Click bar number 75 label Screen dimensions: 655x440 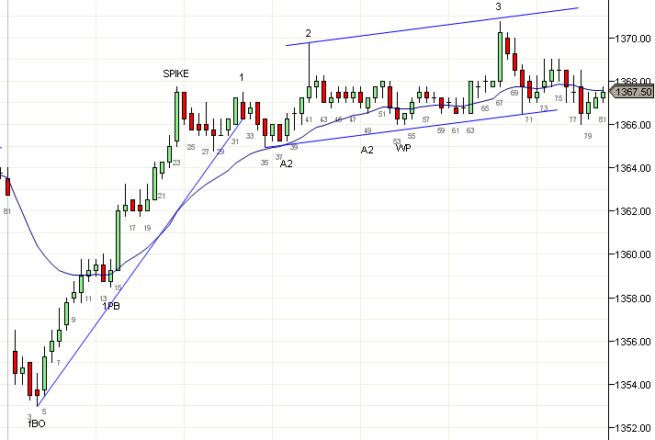pyautogui.click(x=559, y=98)
